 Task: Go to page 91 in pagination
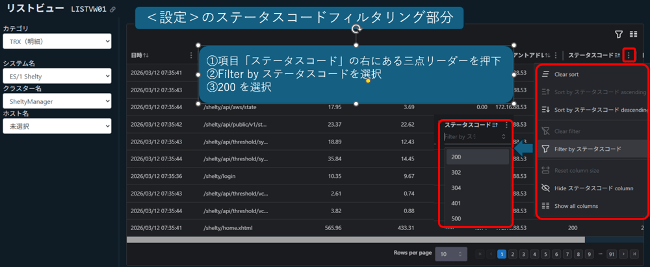tap(611, 254)
